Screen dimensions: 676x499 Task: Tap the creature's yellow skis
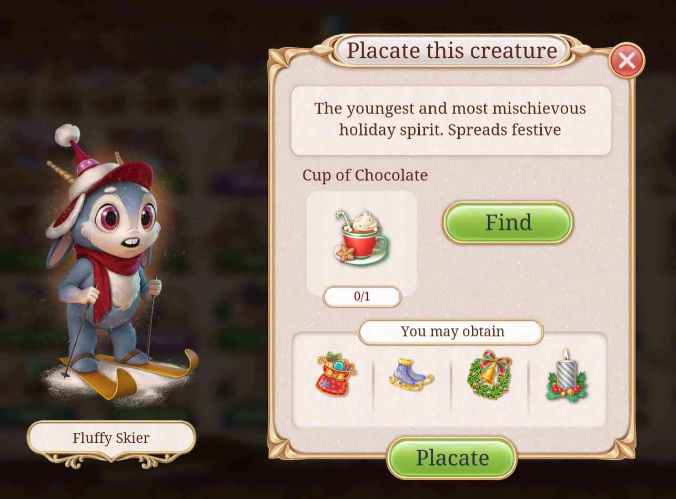[129, 372]
